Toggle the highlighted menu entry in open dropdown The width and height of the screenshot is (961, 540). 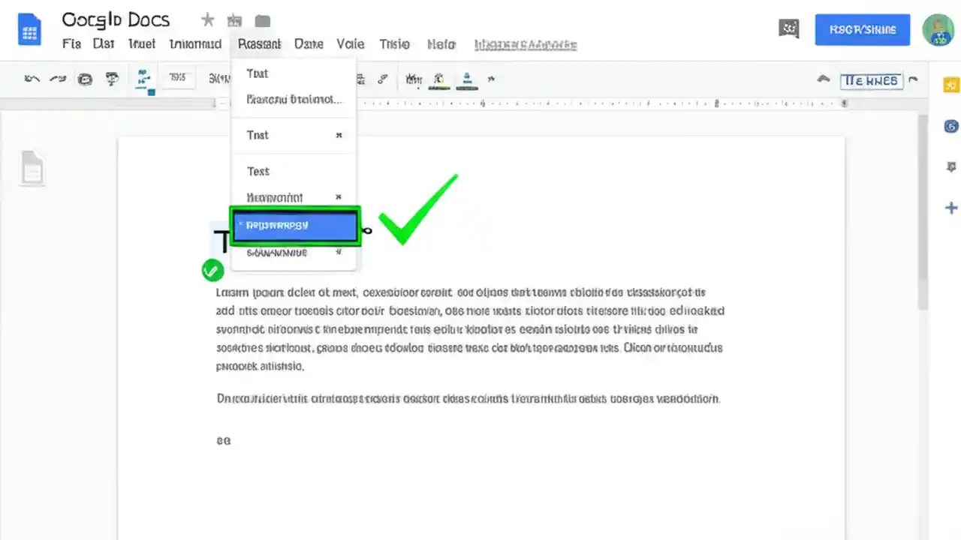click(294, 226)
